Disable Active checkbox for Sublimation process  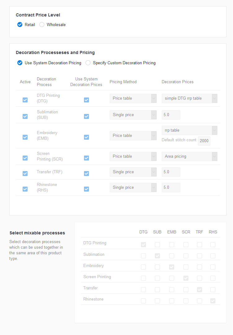(25, 116)
